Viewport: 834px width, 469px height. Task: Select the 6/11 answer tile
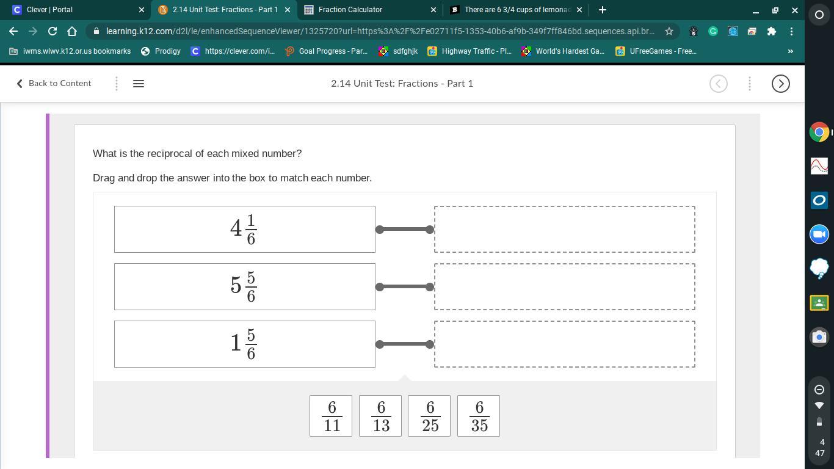331,416
